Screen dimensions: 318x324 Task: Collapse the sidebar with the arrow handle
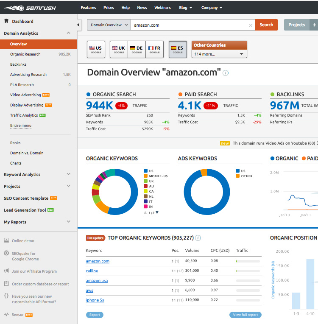pyautogui.click(x=78, y=25)
